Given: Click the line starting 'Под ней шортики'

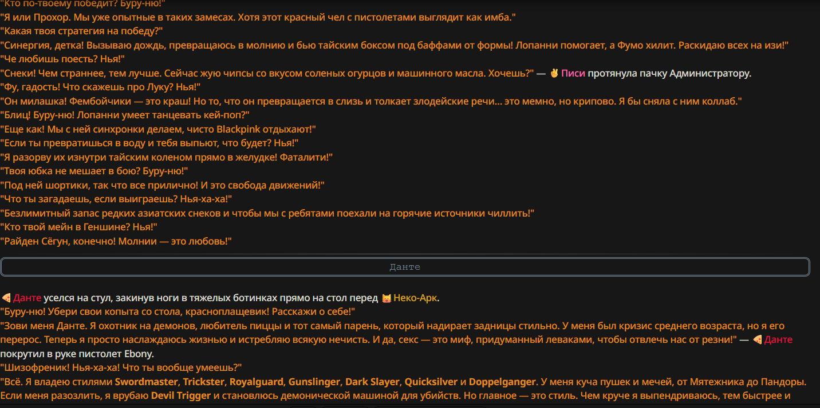Looking at the screenshot, I should click(163, 185).
